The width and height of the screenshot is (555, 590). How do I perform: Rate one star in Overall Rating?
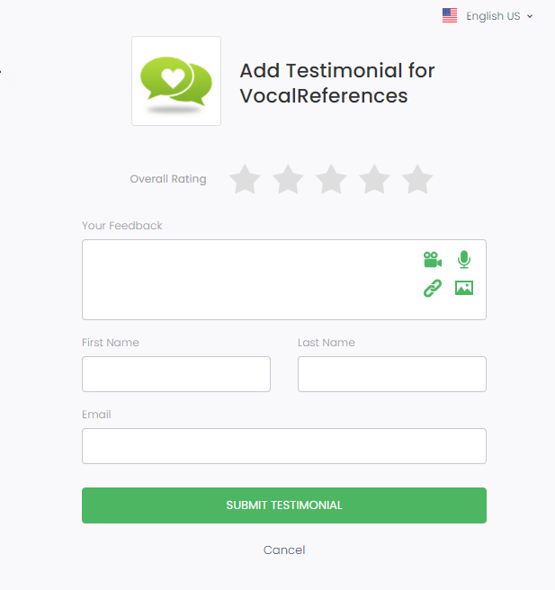[x=245, y=179]
